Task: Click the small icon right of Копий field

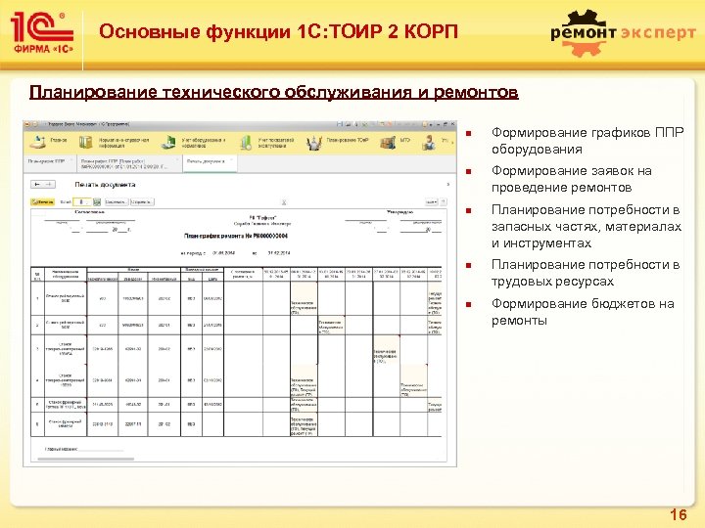Action: click(x=97, y=202)
